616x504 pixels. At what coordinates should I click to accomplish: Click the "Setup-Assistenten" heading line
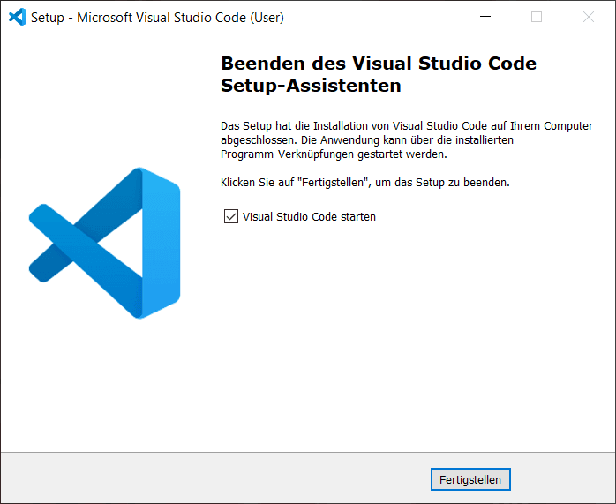[311, 86]
